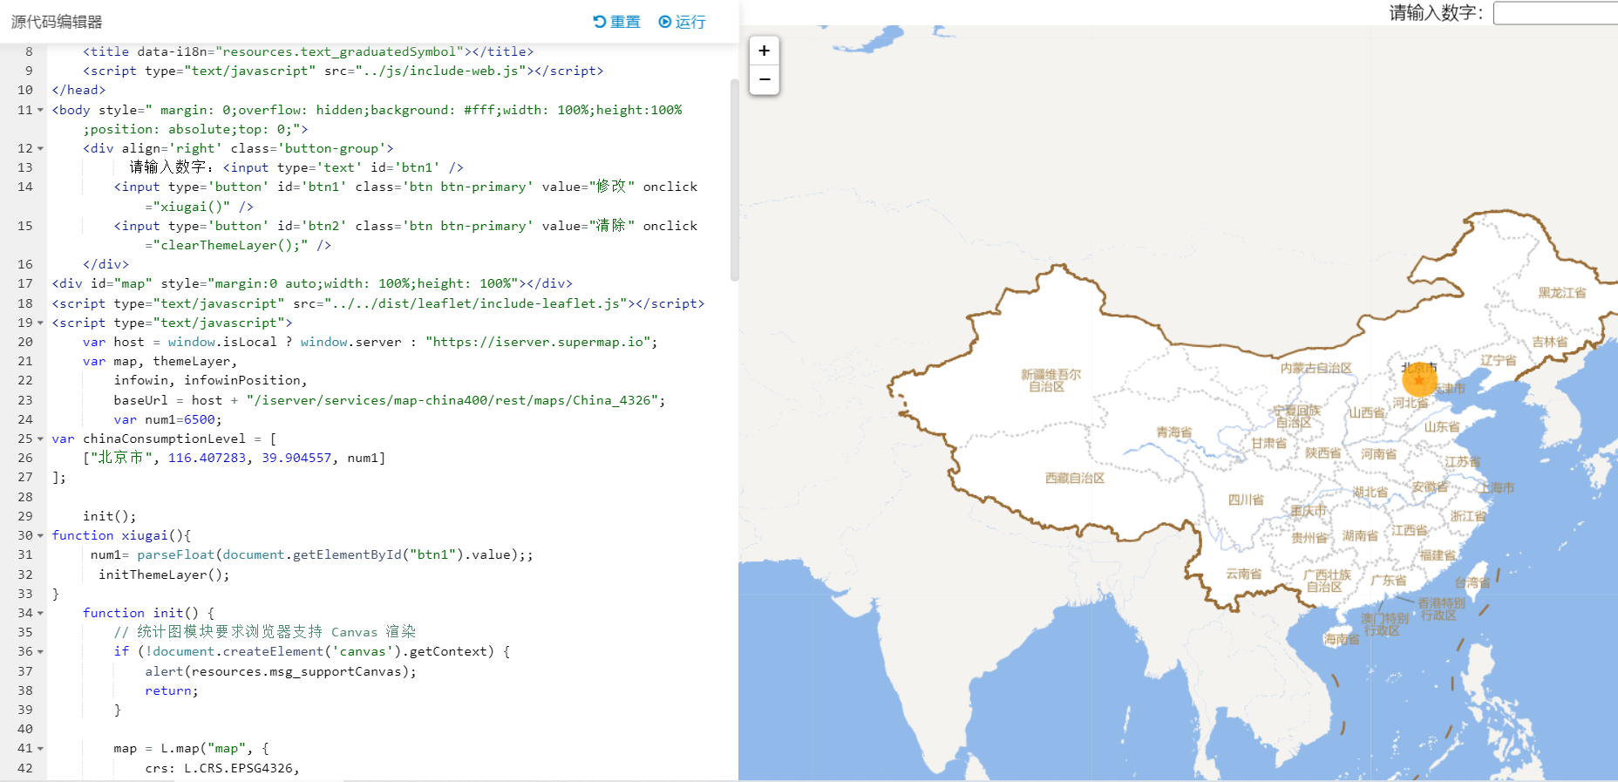Click the orange Beijing graduated symbol
This screenshot has width=1618, height=782.
pos(1419,380)
